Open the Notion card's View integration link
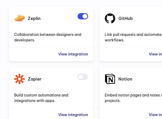 155,115
